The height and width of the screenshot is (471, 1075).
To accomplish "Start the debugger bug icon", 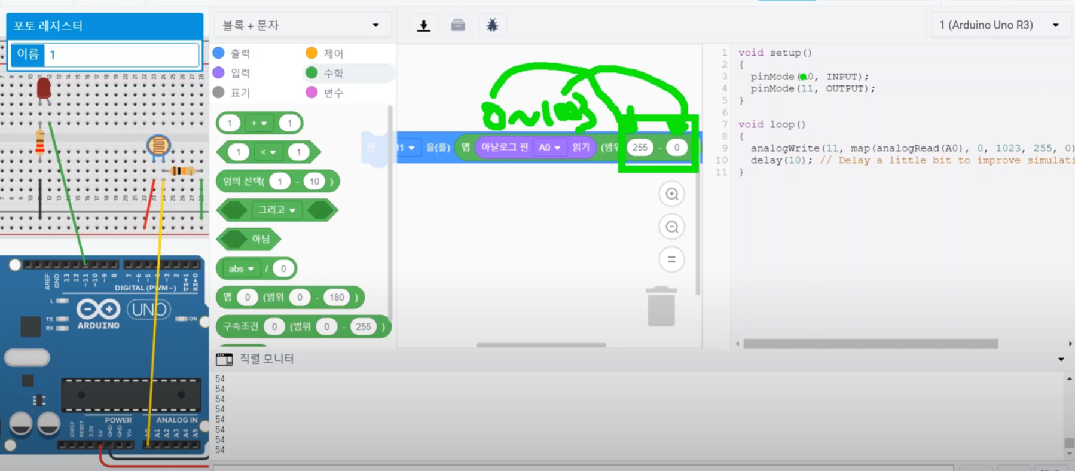I will point(492,25).
